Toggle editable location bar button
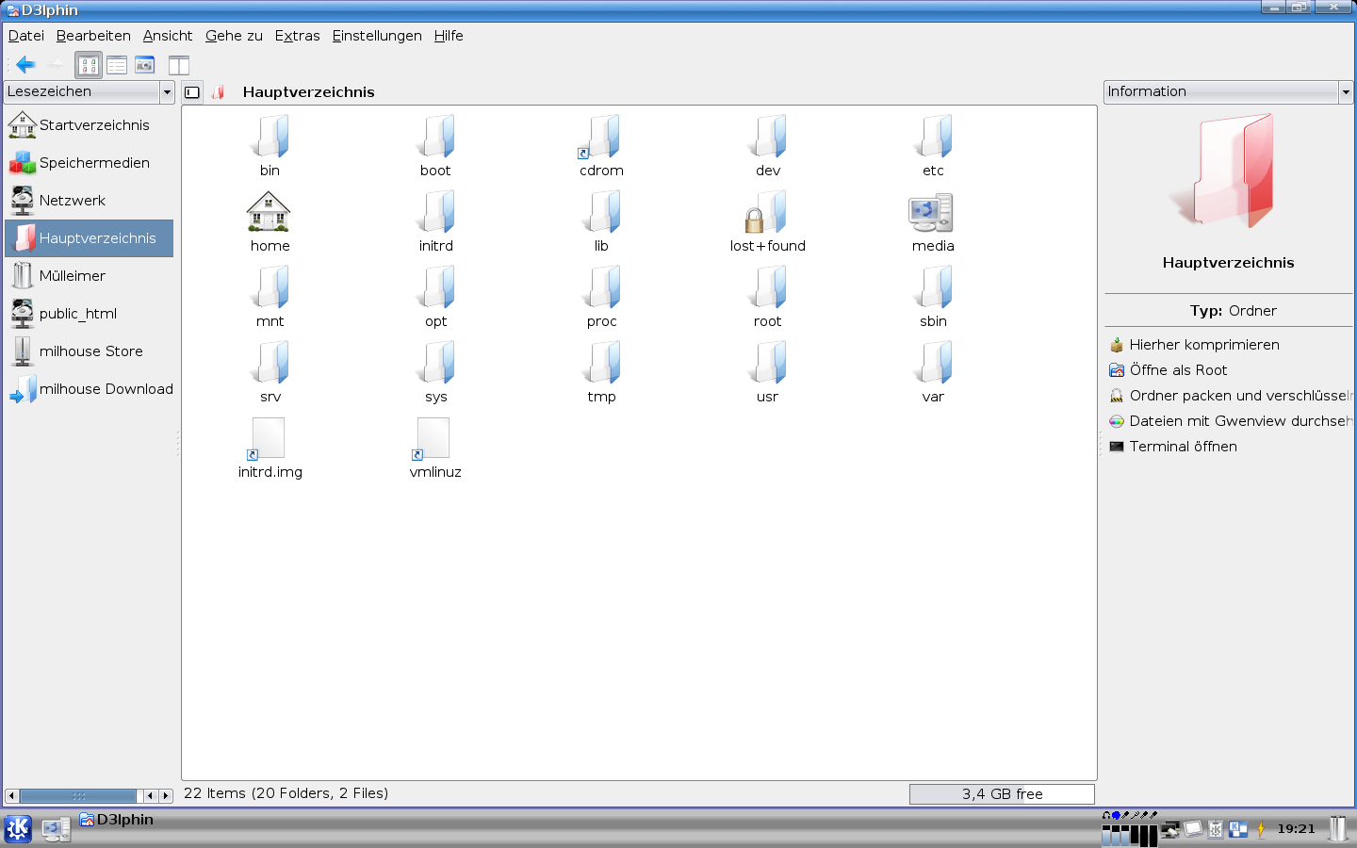The height and width of the screenshot is (848, 1357). pos(192,92)
